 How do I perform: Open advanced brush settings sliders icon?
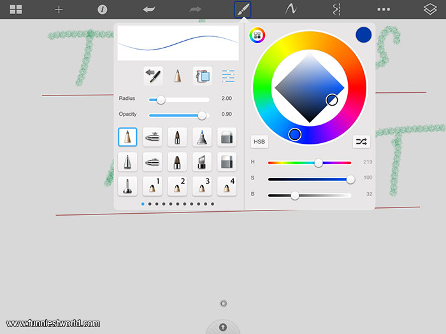[x=228, y=76]
